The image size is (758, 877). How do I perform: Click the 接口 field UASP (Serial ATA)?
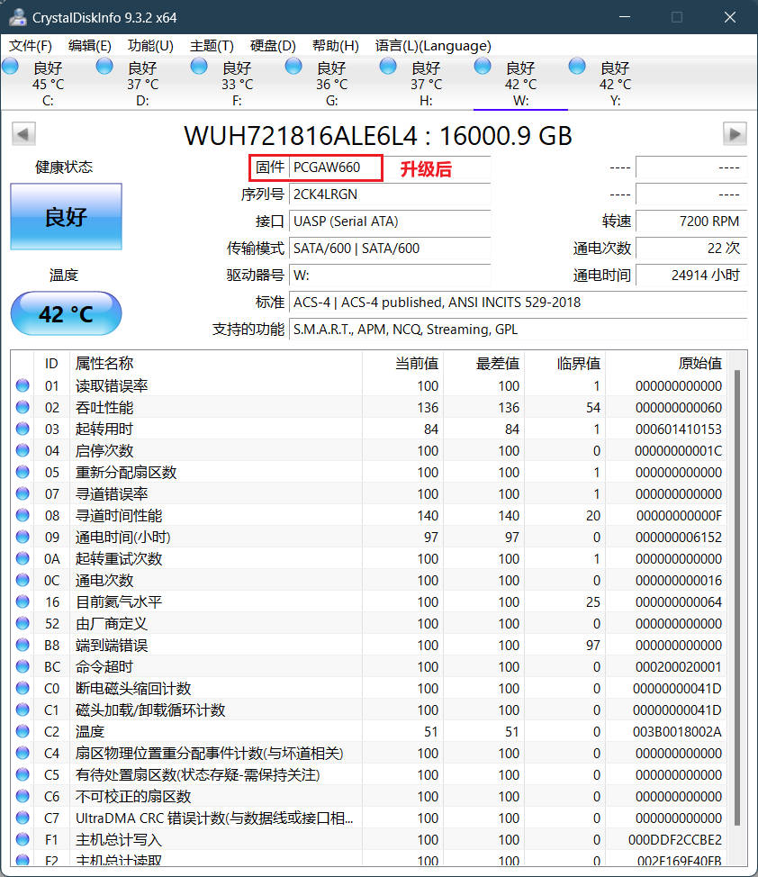tap(390, 221)
